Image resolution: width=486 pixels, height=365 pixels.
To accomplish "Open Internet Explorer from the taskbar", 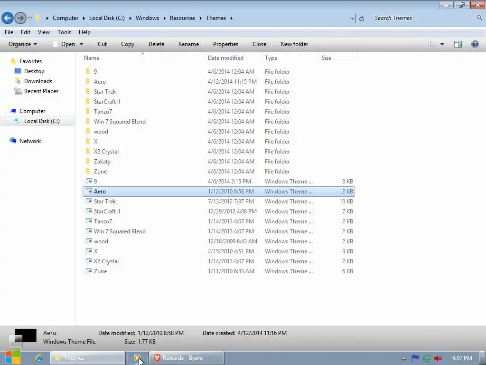I will pyautogui.click(x=38, y=358).
